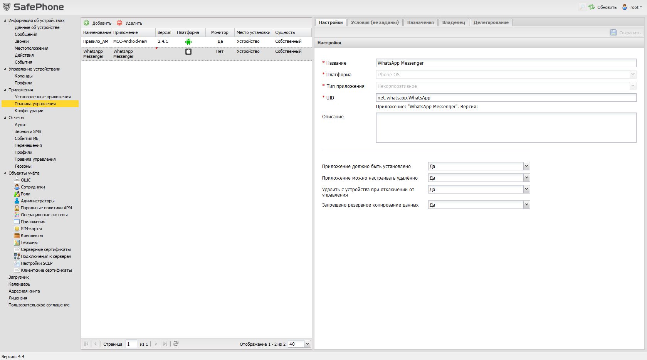Click the red Delete rule icon
Image resolution: width=647 pixels, height=360 pixels.
pos(119,23)
